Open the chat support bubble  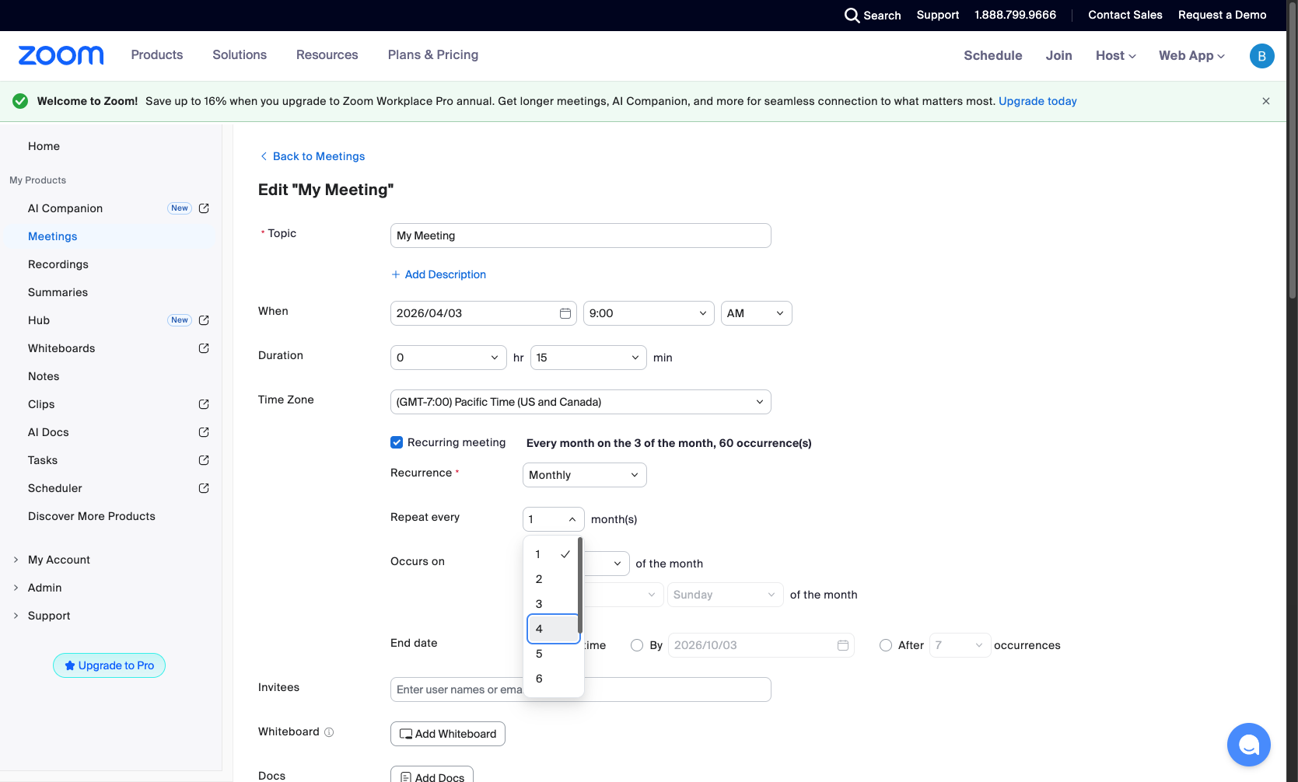coord(1248,745)
